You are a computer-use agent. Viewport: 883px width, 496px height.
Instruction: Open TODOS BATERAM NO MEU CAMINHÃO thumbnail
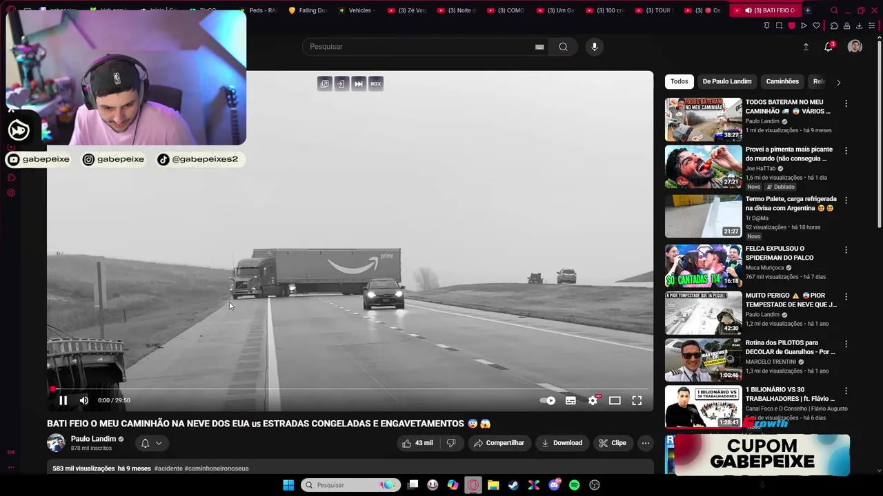(704, 119)
